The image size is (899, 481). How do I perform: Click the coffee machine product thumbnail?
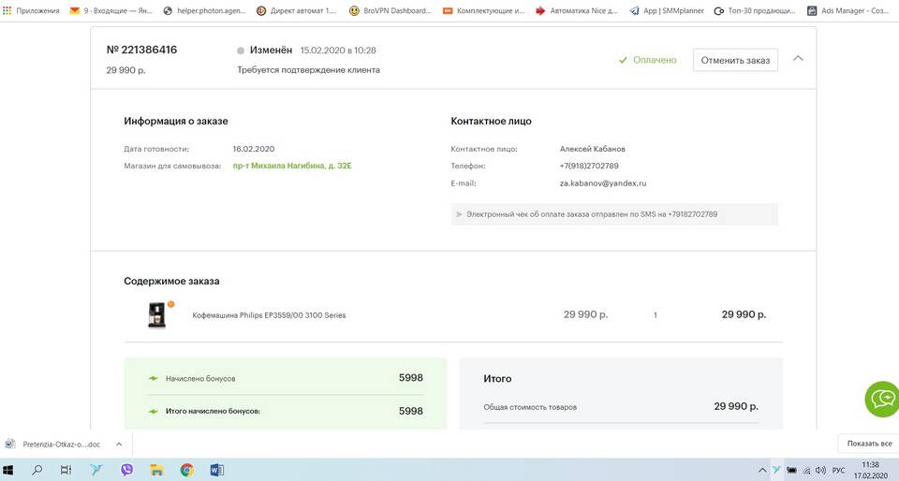[x=157, y=314]
